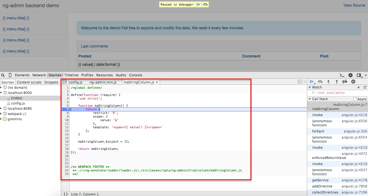Collapse the Call Stack section
The height and width of the screenshot is (196, 368).
point(311,99)
